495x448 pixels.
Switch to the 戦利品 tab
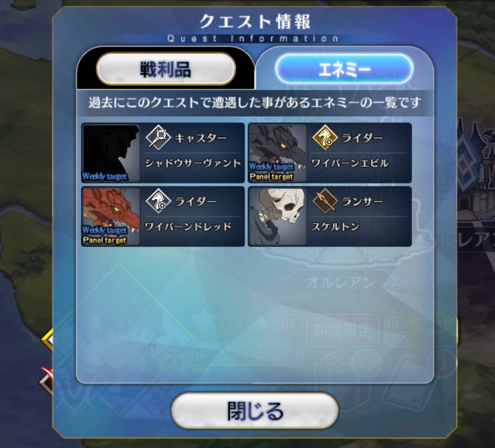[x=166, y=69]
